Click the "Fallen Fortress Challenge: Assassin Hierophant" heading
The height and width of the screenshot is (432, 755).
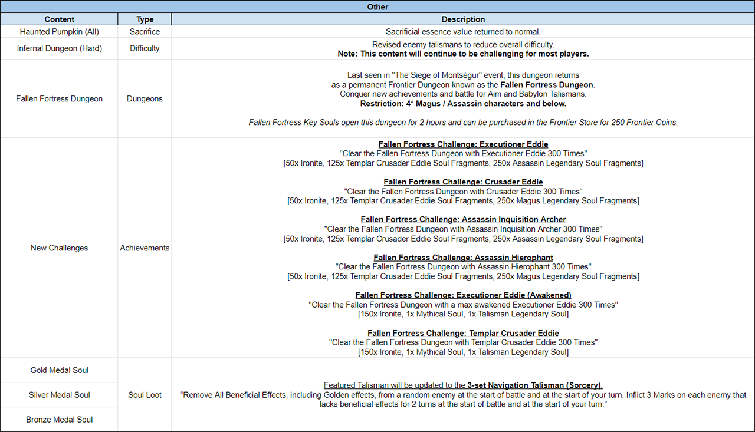[463, 258]
